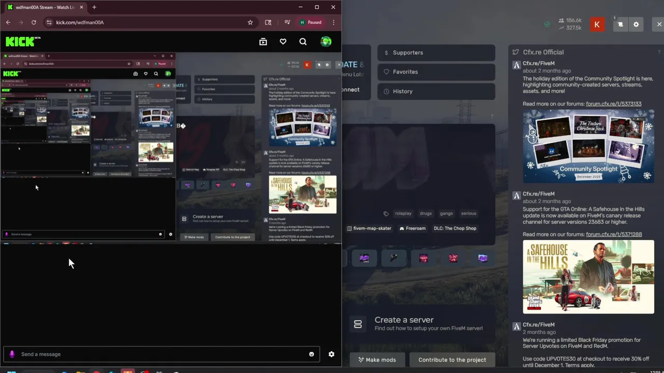The image size is (664, 373).
Task: Click the purple chat identity icon
Action: coord(12,354)
